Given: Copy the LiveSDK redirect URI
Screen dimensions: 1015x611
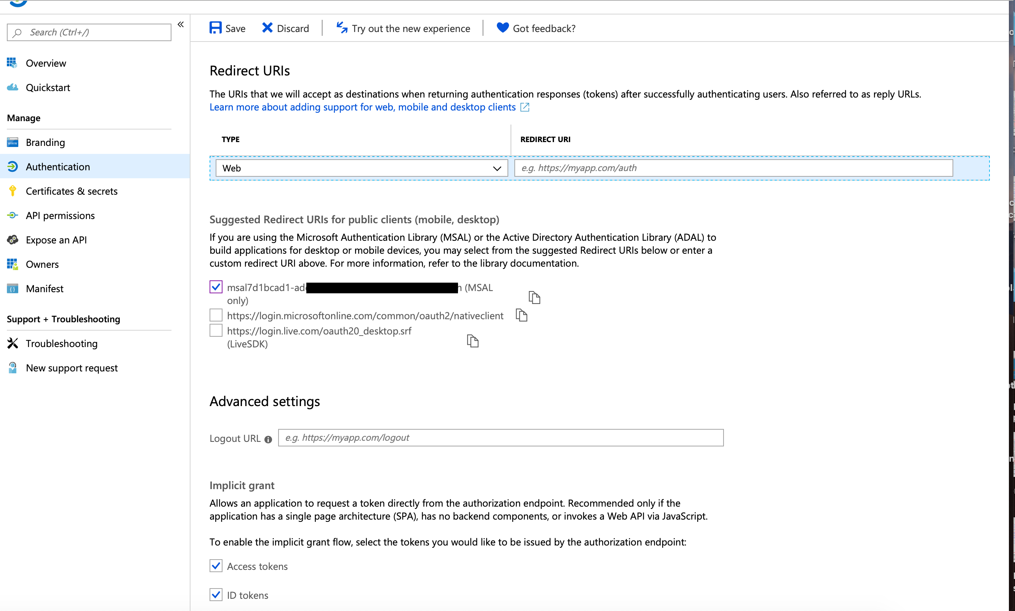Looking at the screenshot, I should pos(473,341).
